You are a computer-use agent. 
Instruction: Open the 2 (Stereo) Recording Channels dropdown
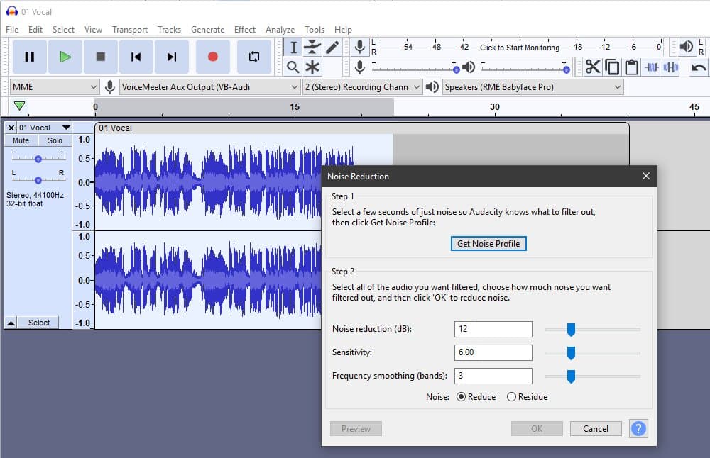[x=362, y=86]
